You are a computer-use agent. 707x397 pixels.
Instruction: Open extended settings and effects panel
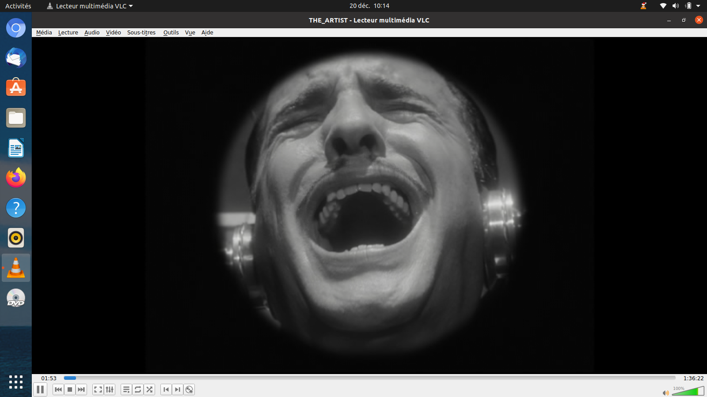pyautogui.click(x=110, y=390)
